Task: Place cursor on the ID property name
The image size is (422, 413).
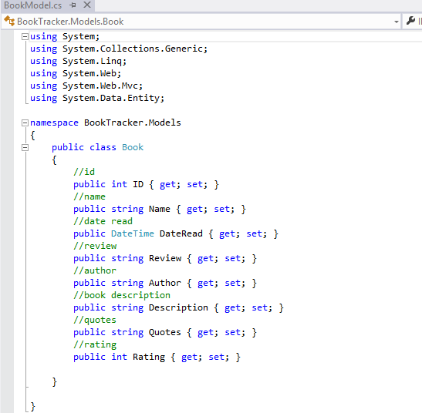Action: (x=138, y=184)
